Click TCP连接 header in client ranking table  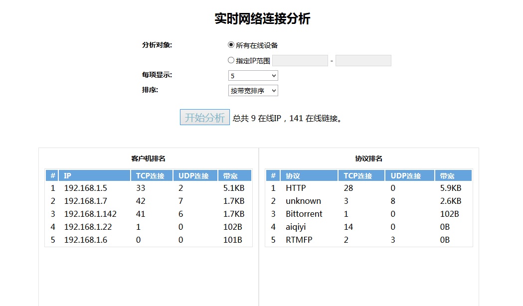point(152,176)
